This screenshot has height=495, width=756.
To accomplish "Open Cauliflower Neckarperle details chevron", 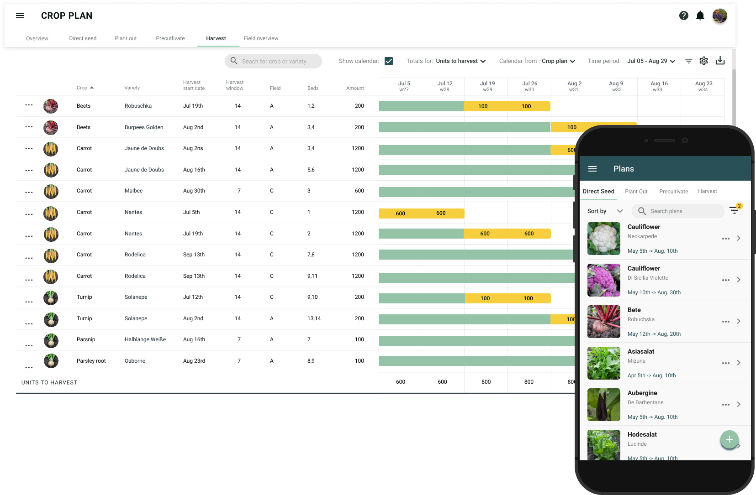I will point(739,238).
